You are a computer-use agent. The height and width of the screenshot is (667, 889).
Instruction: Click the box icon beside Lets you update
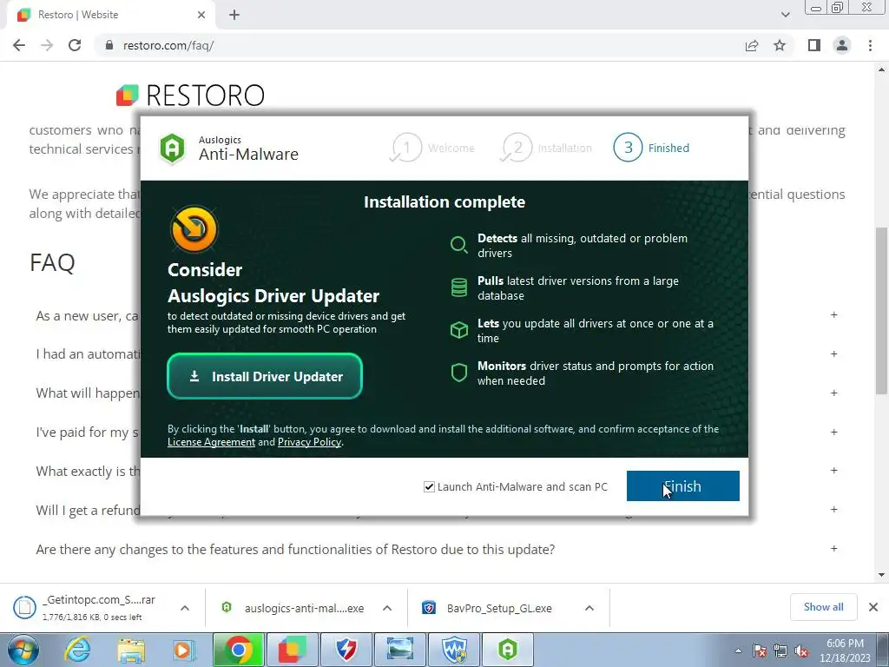[x=458, y=330]
